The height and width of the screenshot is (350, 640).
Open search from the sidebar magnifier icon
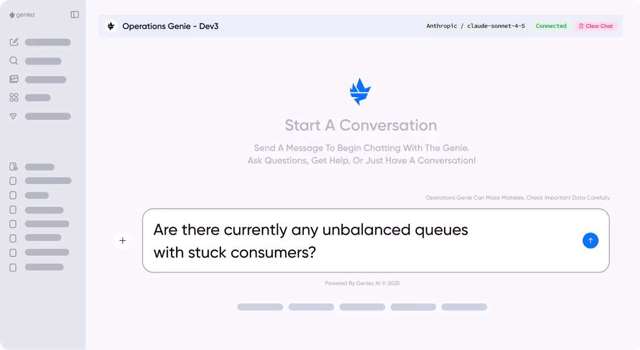[x=14, y=61]
